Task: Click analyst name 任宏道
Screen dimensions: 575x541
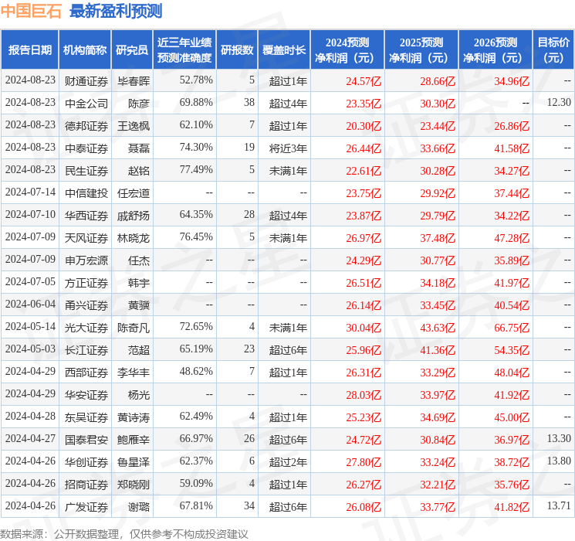Action: [x=134, y=193]
